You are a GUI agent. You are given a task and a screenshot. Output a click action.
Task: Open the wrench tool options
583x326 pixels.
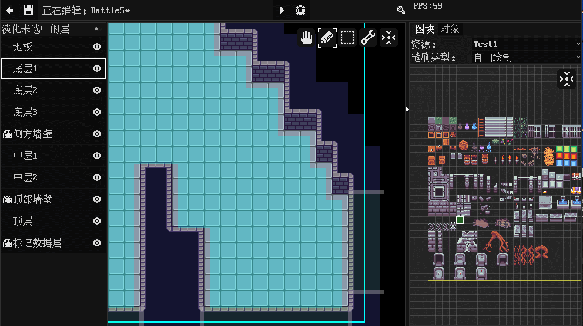coord(368,38)
